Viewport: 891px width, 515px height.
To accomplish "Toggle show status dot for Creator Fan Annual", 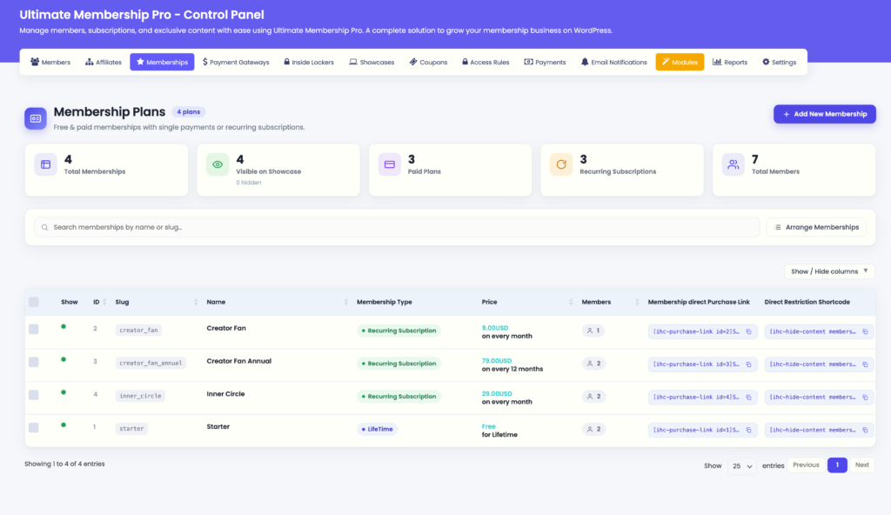I will (64, 359).
